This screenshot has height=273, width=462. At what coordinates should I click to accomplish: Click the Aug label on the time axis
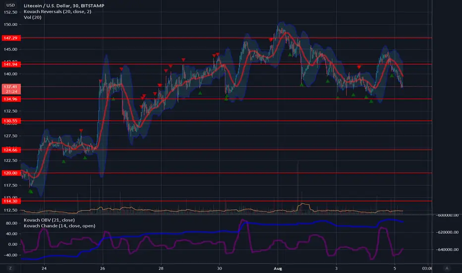pyautogui.click(x=278, y=269)
